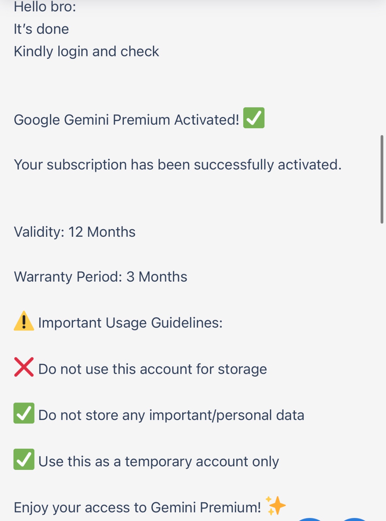Viewport: 386px width, 521px height.
Task: Click the yellow warning triangle emoji
Action: click(x=24, y=321)
